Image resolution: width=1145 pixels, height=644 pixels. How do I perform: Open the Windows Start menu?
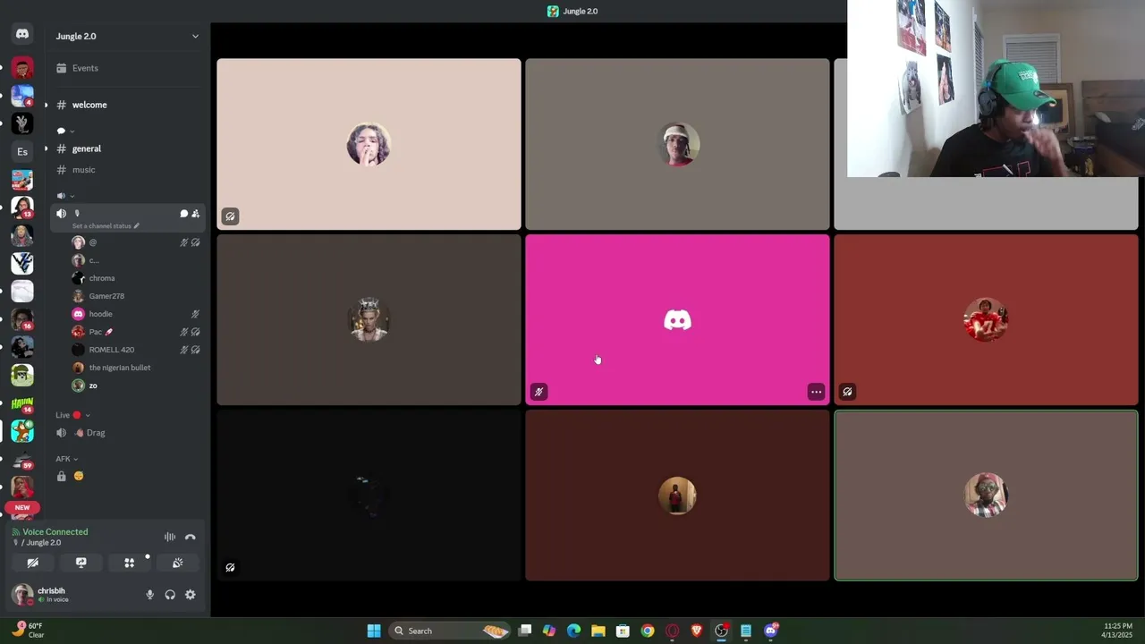(374, 631)
